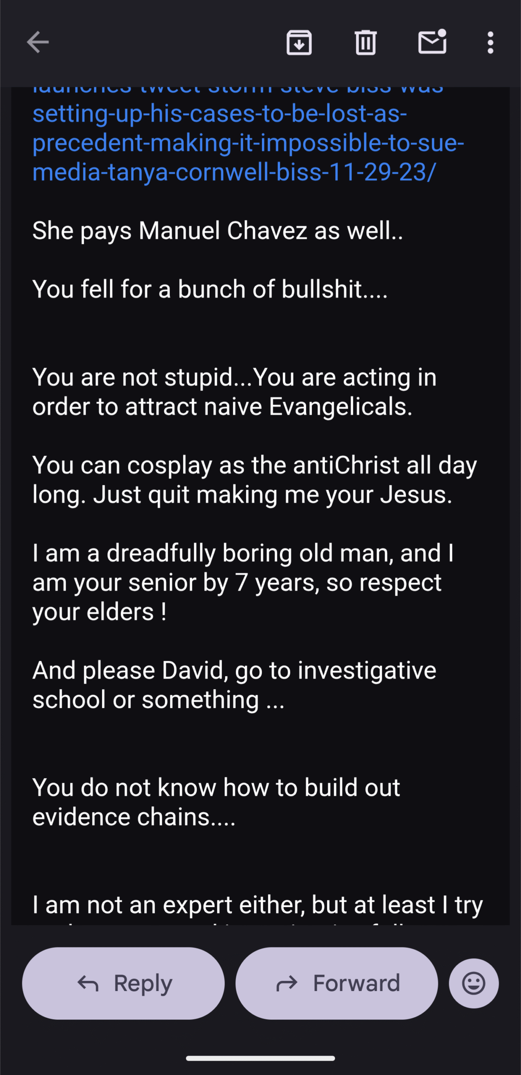Tap the 'You fell for a bunch' sentence

point(210,289)
